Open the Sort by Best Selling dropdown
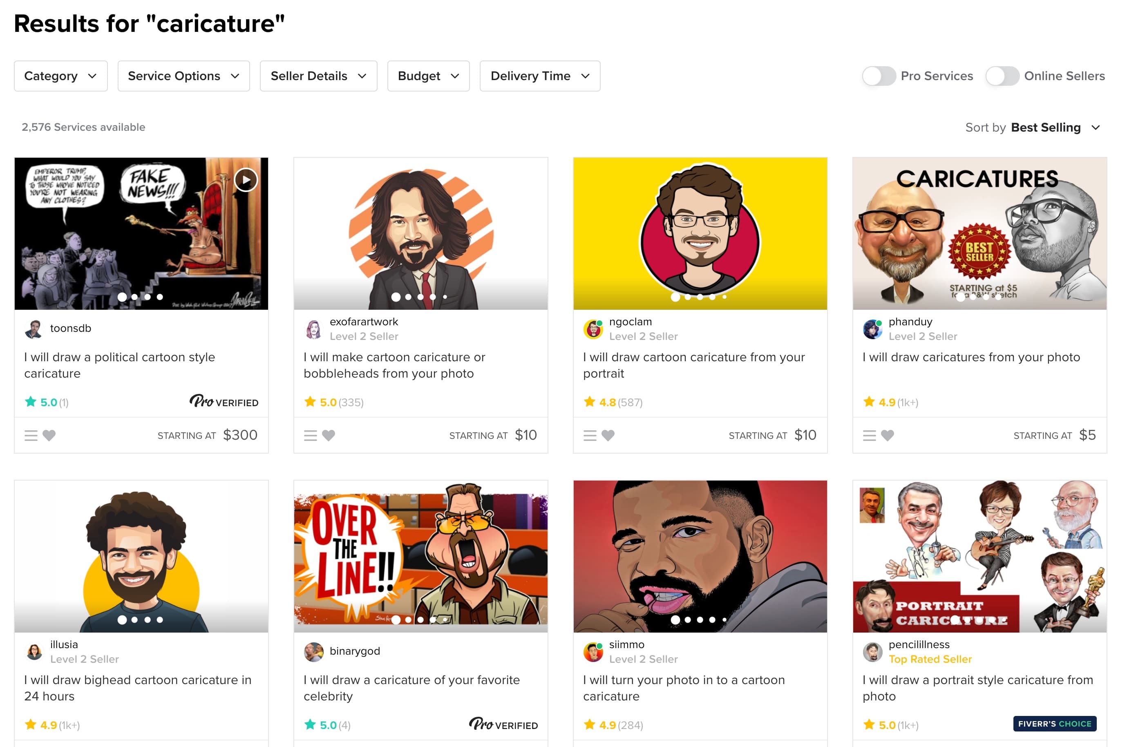1127x747 pixels. click(1055, 127)
